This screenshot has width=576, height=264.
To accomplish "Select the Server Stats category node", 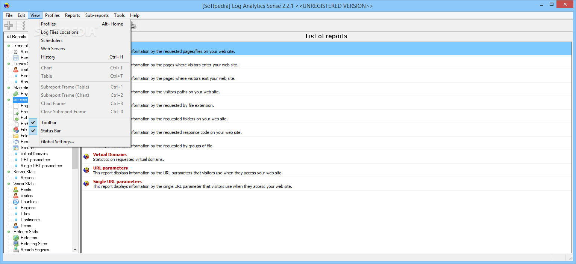I will click(x=24, y=172).
